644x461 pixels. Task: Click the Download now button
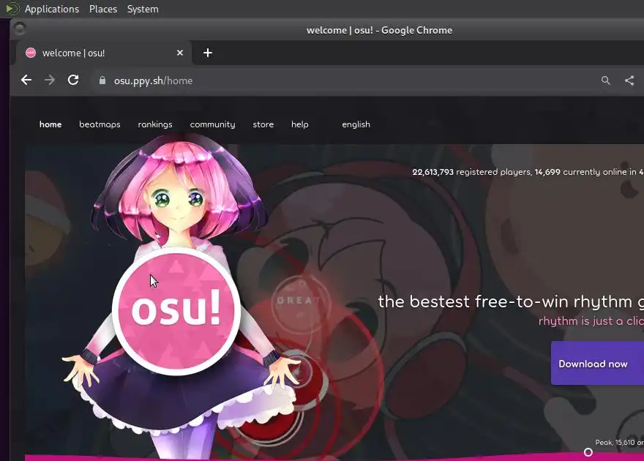coord(597,363)
